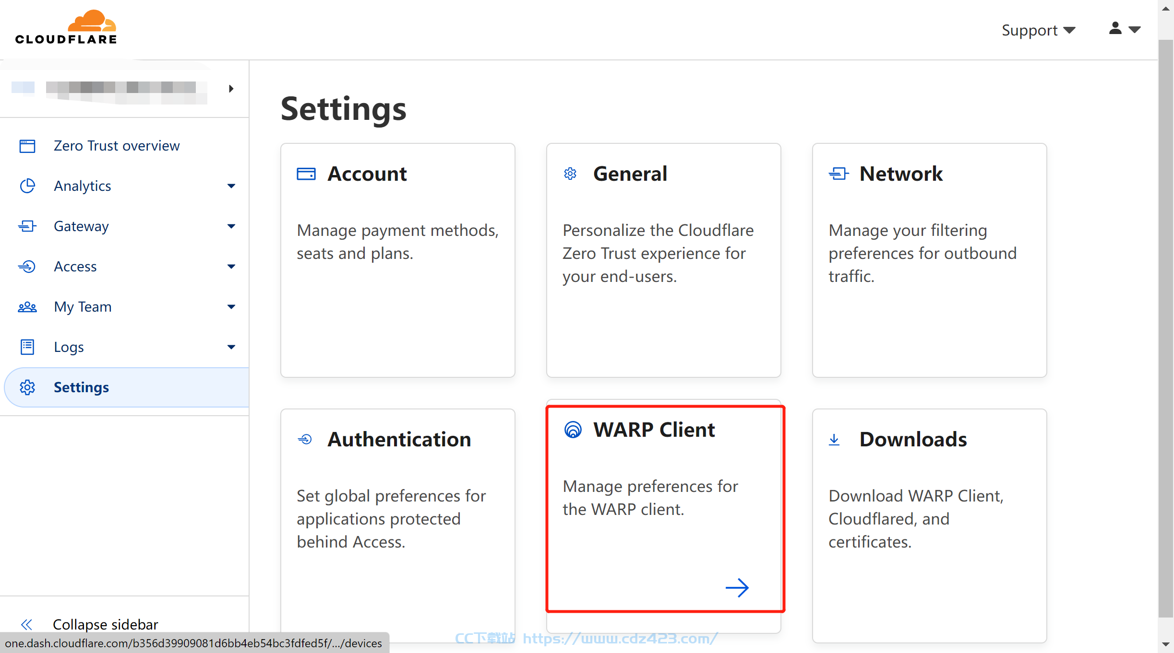Click the WARP Client card icon
The width and height of the screenshot is (1174, 653).
pos(573,430)
